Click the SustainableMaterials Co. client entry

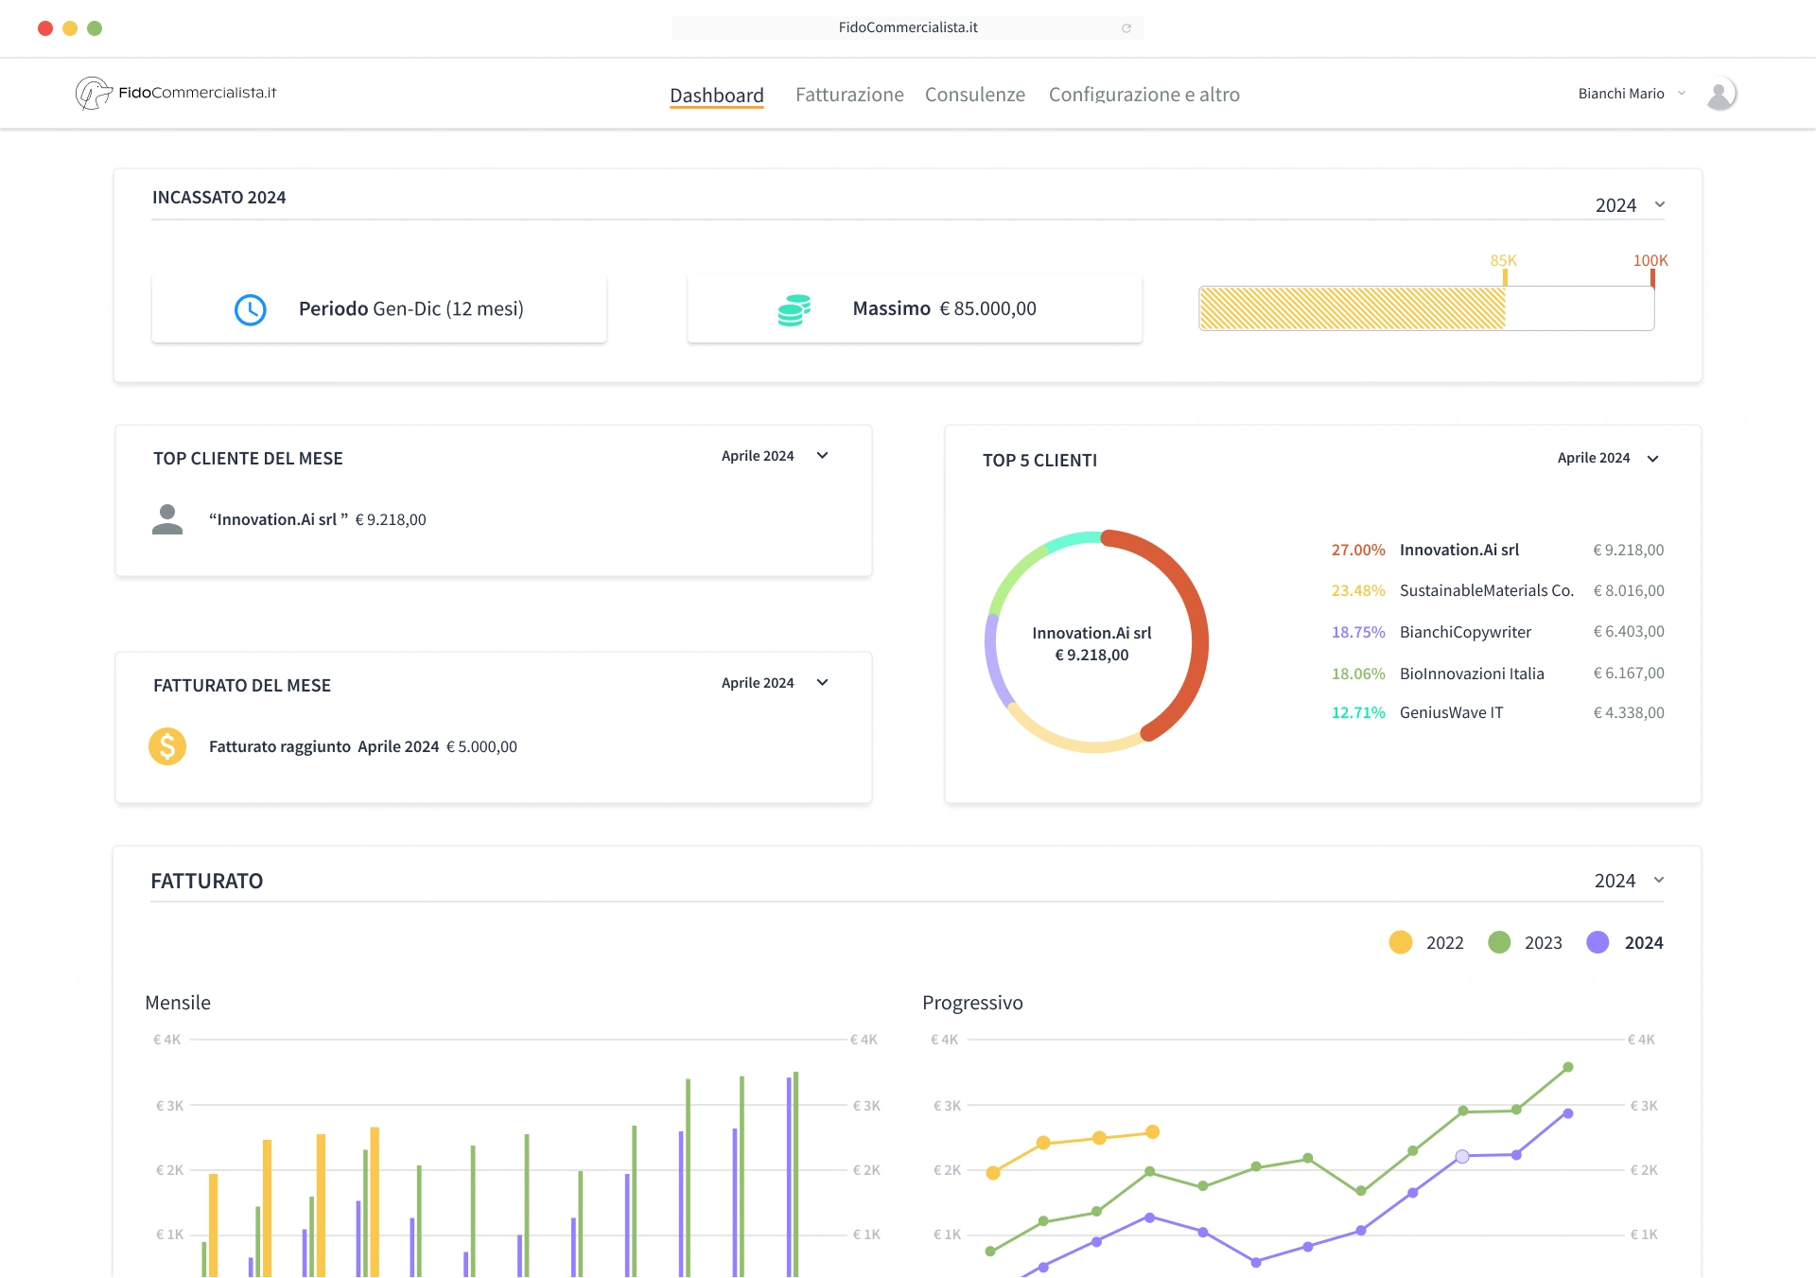tap(1486, 589)
